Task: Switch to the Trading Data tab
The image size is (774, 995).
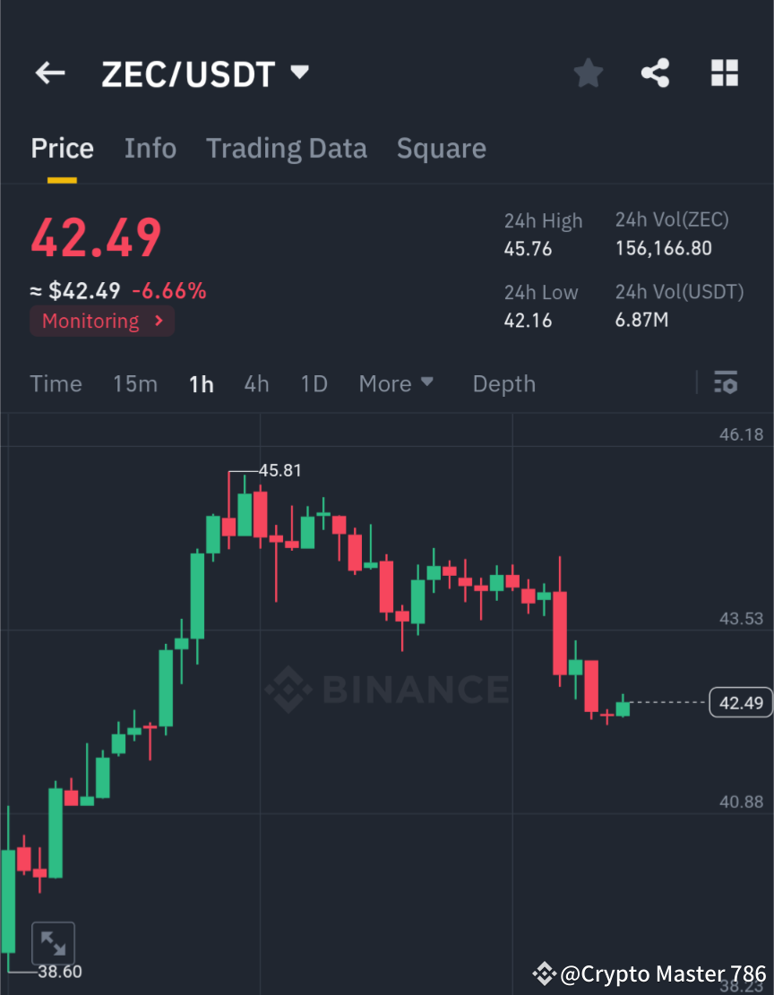Action: [x=286, y=148]
